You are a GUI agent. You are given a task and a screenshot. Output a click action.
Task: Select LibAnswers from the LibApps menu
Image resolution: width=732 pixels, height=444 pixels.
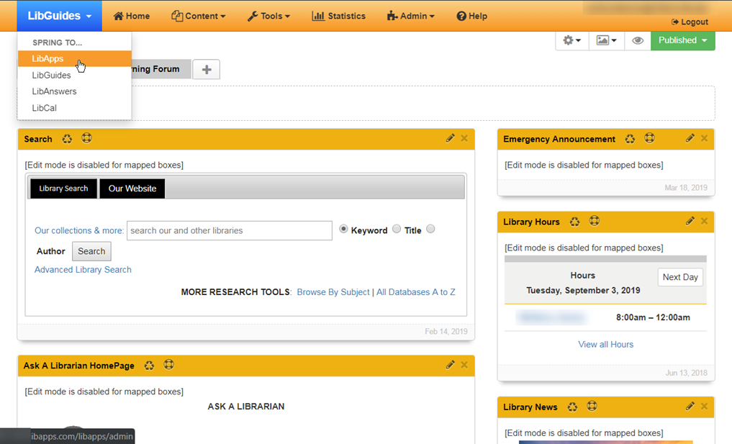coord(54,91)
